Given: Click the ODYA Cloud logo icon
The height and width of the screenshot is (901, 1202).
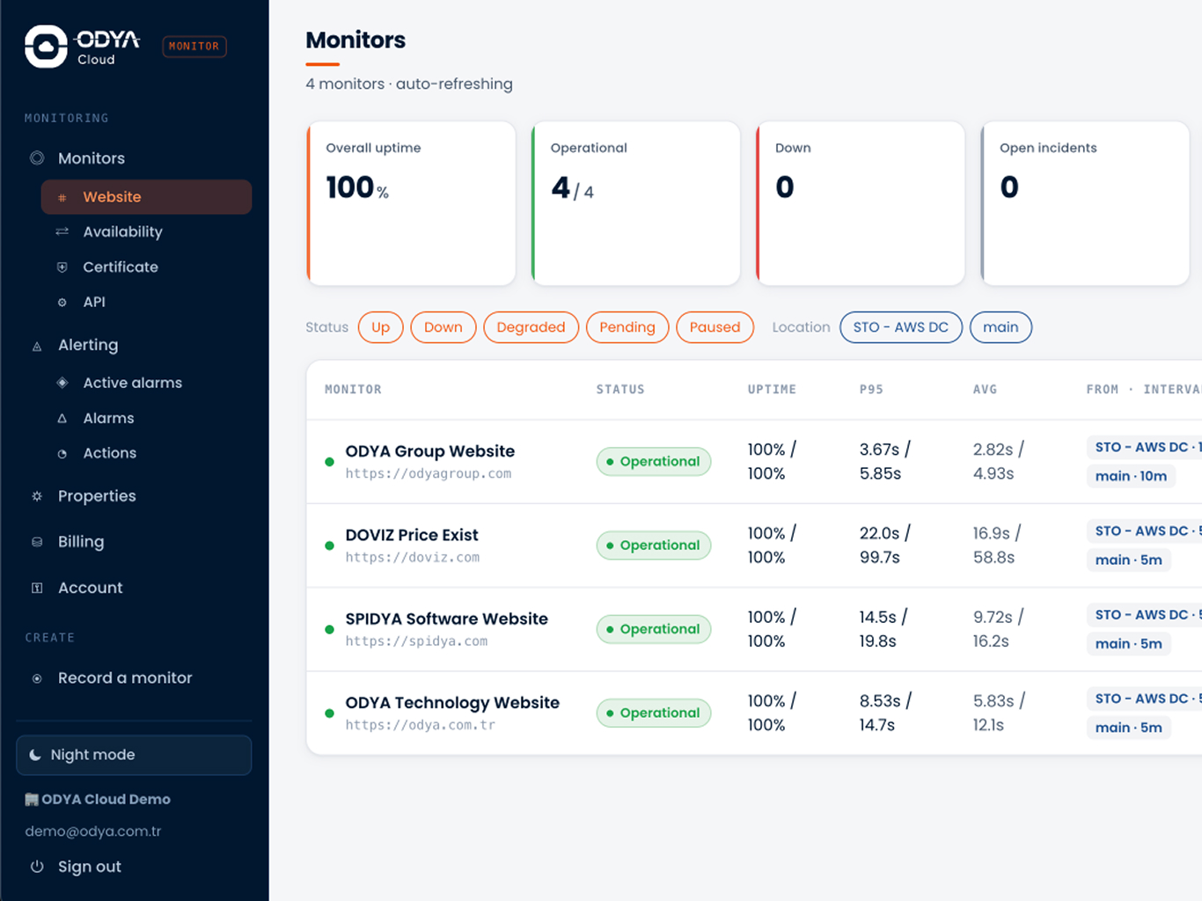Looking at the screenshot, I should click(46, 46).
